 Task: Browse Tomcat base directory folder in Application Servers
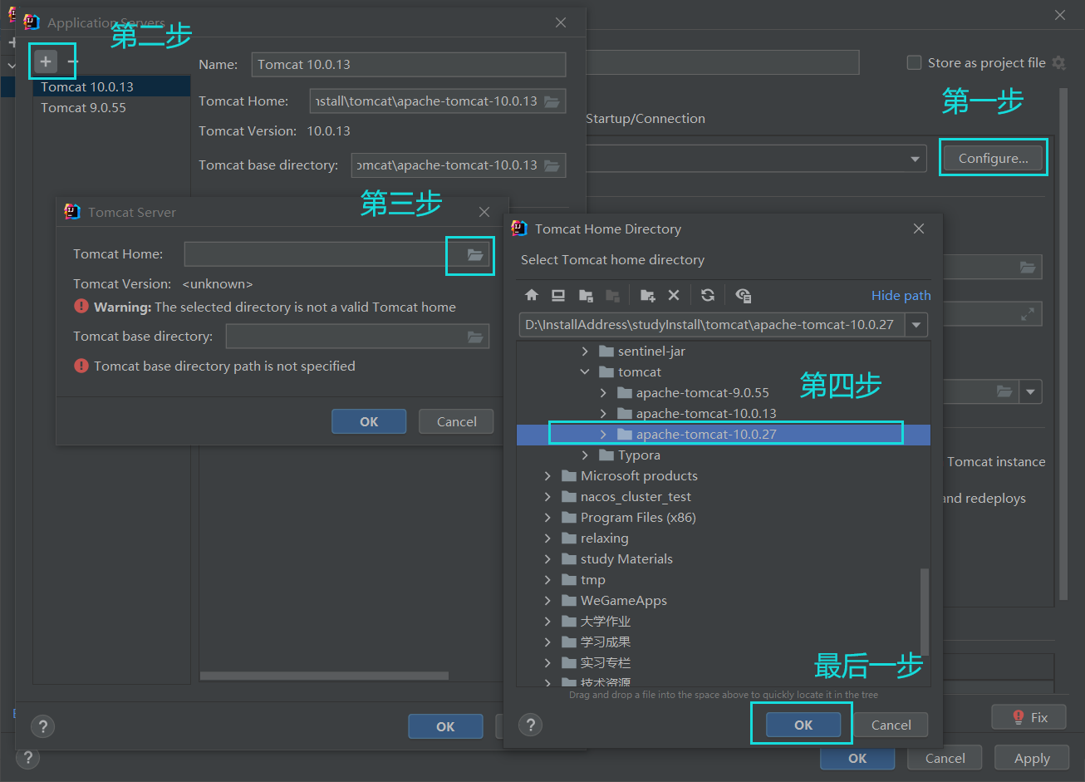(x=552, y=165)
